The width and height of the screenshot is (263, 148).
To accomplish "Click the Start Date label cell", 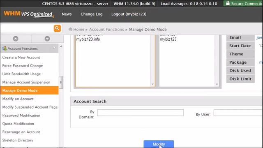I will coord(240,46).
